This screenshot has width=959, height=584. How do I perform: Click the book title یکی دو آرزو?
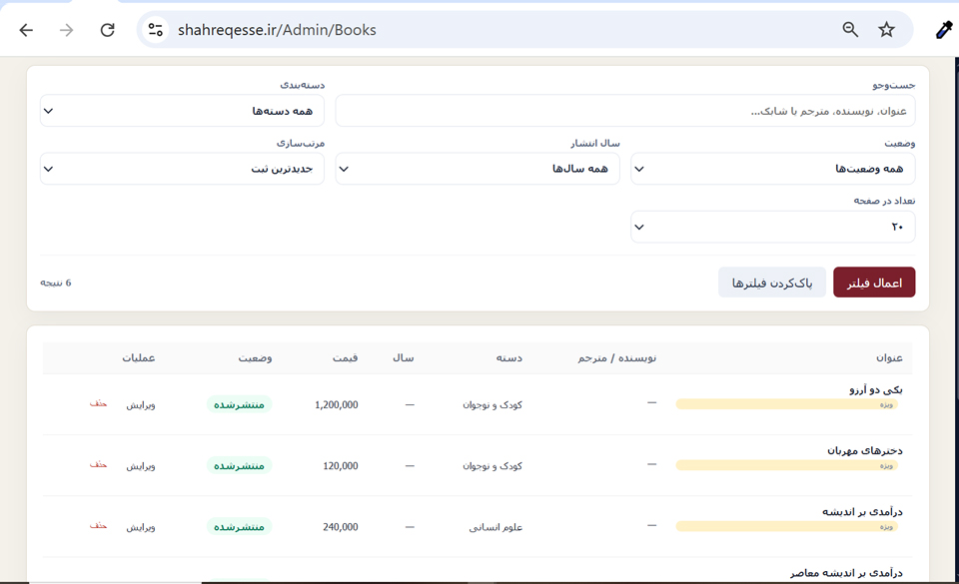pos(876,389)
